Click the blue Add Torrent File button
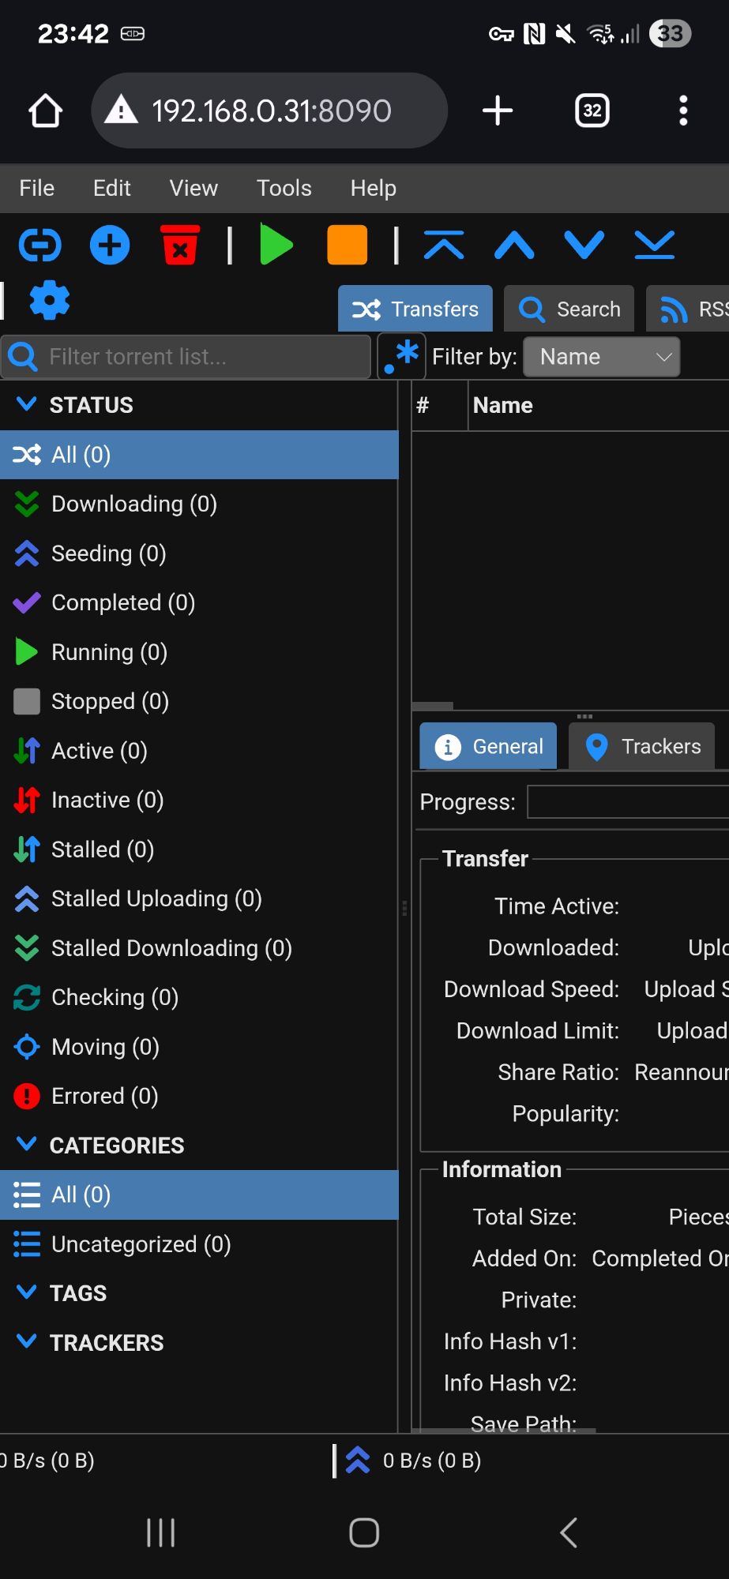The height and width of the screenshot is (1579, 729). [x=110, y=245]
